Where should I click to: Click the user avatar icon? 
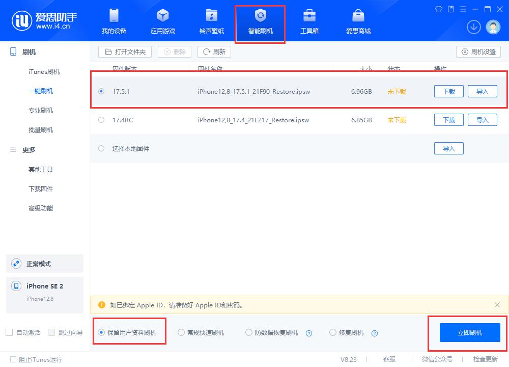(x=493, y=27)
